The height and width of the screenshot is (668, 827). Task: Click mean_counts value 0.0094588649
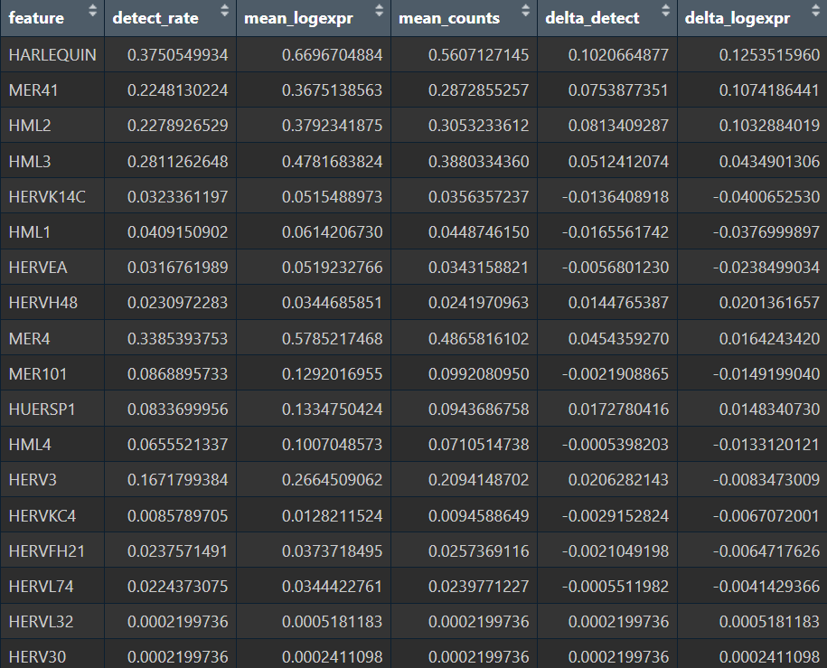[478, 516]
